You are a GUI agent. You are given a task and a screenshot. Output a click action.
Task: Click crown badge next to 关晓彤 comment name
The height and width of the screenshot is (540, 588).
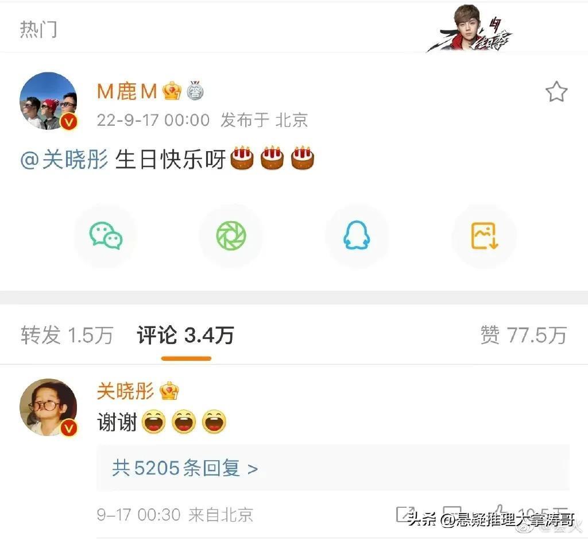[x=169, y=391]
